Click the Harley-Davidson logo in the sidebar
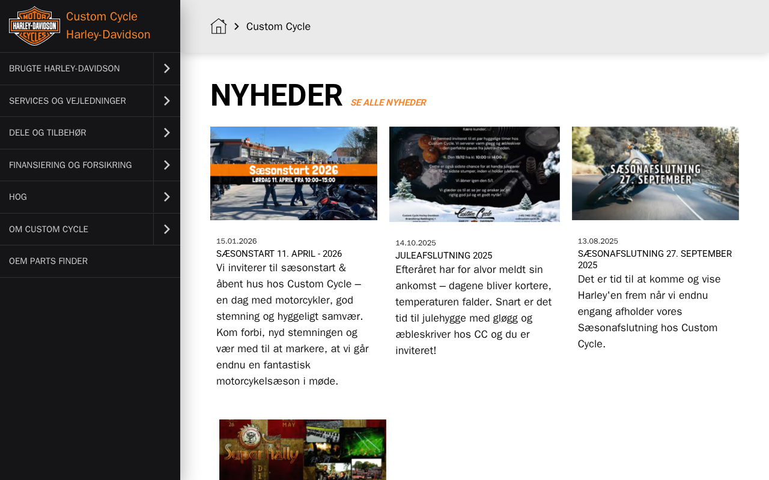The width and height of the screenshot is (769, 480). pyautogui.click(x=34, y=26)
